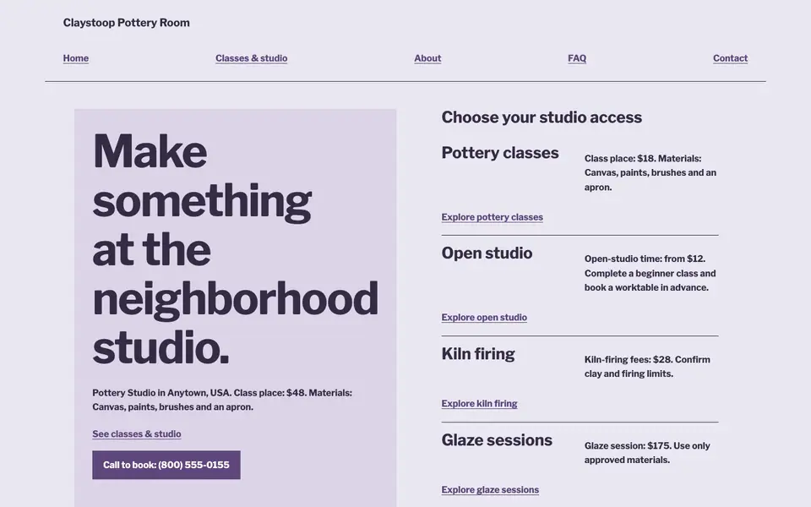Click the Kiln-firing fees: $28 description

(648, 367)
